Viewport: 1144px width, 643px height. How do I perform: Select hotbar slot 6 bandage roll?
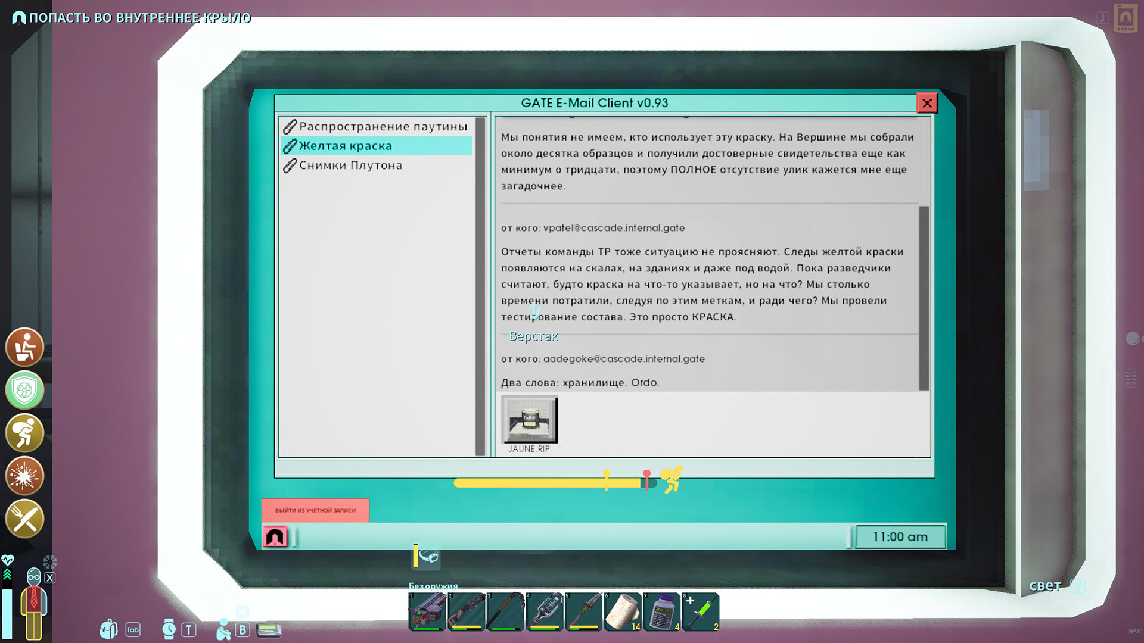click(623, 611)
